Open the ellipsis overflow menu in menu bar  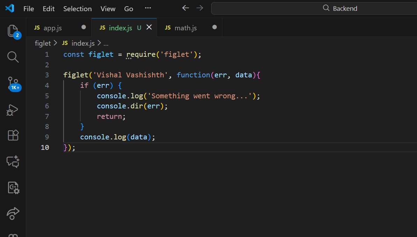(x=148, y=8)
